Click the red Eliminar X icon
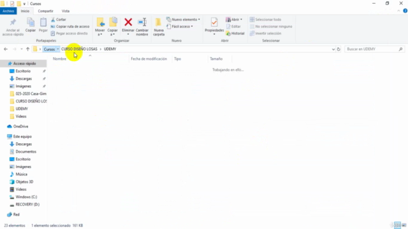Viewport: 408px width, 229px height. [x=128, y=22]
